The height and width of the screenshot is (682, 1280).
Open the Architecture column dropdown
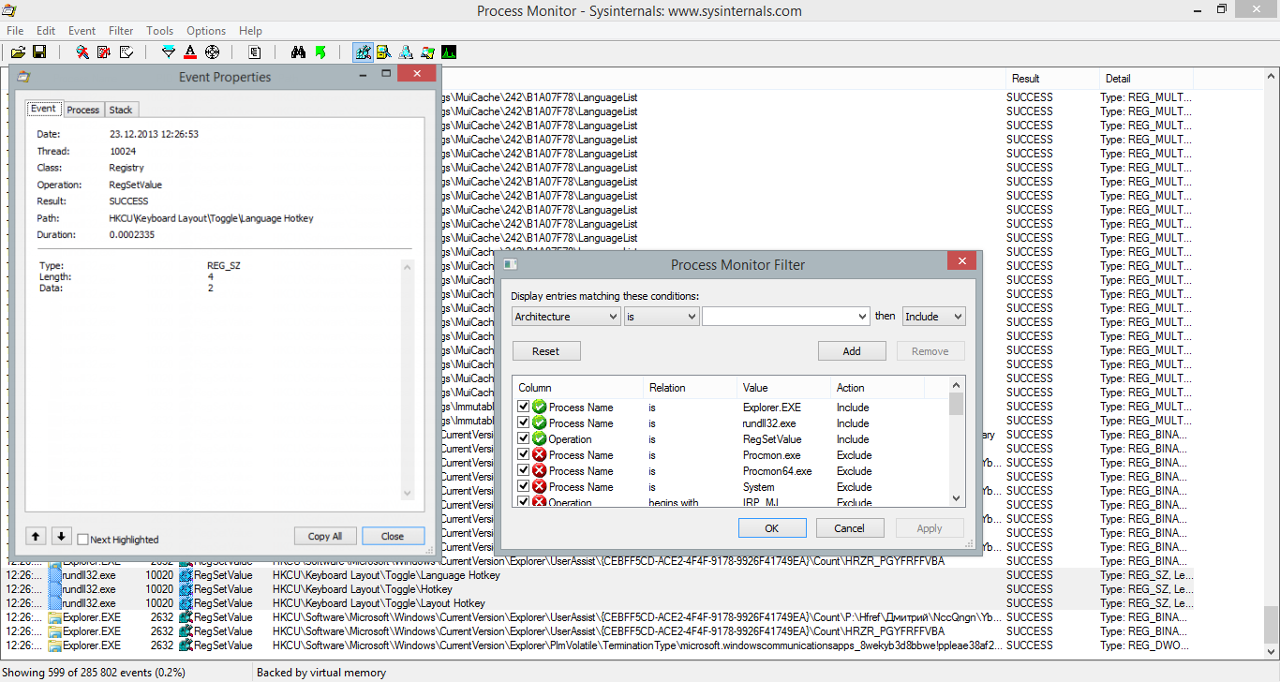[x=566, y=317]
